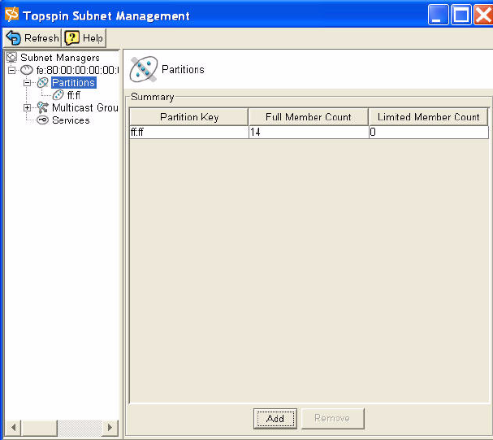The height and width of the screenshot is (440, 493).
Task: Expand the Multicast Groups node
Action: click(27, 107)
